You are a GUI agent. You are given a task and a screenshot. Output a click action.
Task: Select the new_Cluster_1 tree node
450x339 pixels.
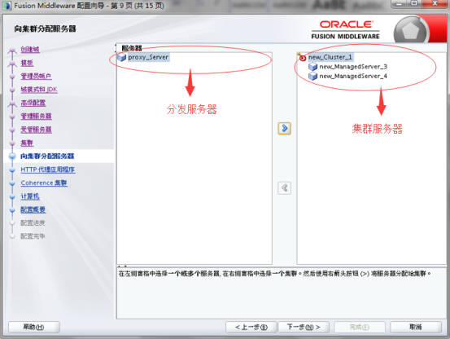[x=330, y=57]
